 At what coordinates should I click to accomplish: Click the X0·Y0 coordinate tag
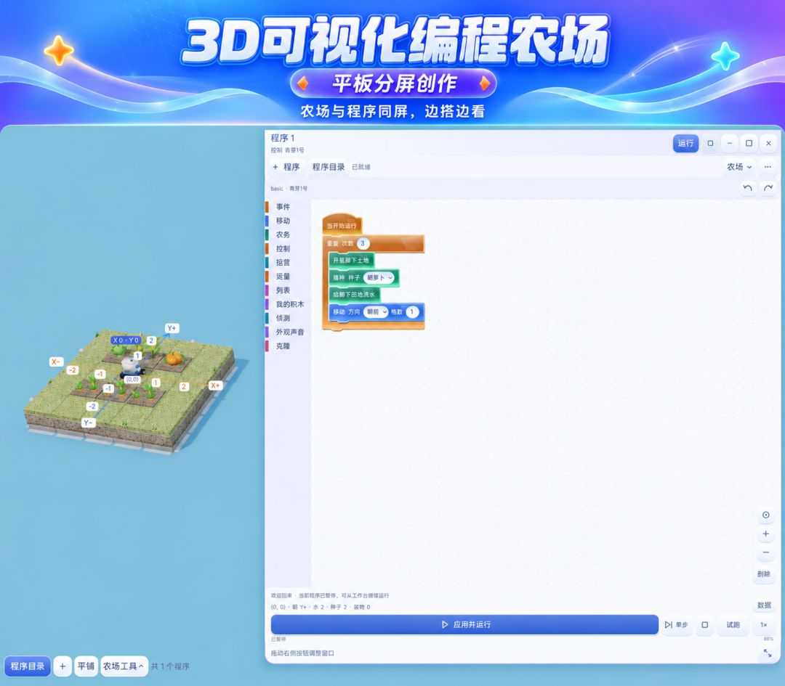126,340
